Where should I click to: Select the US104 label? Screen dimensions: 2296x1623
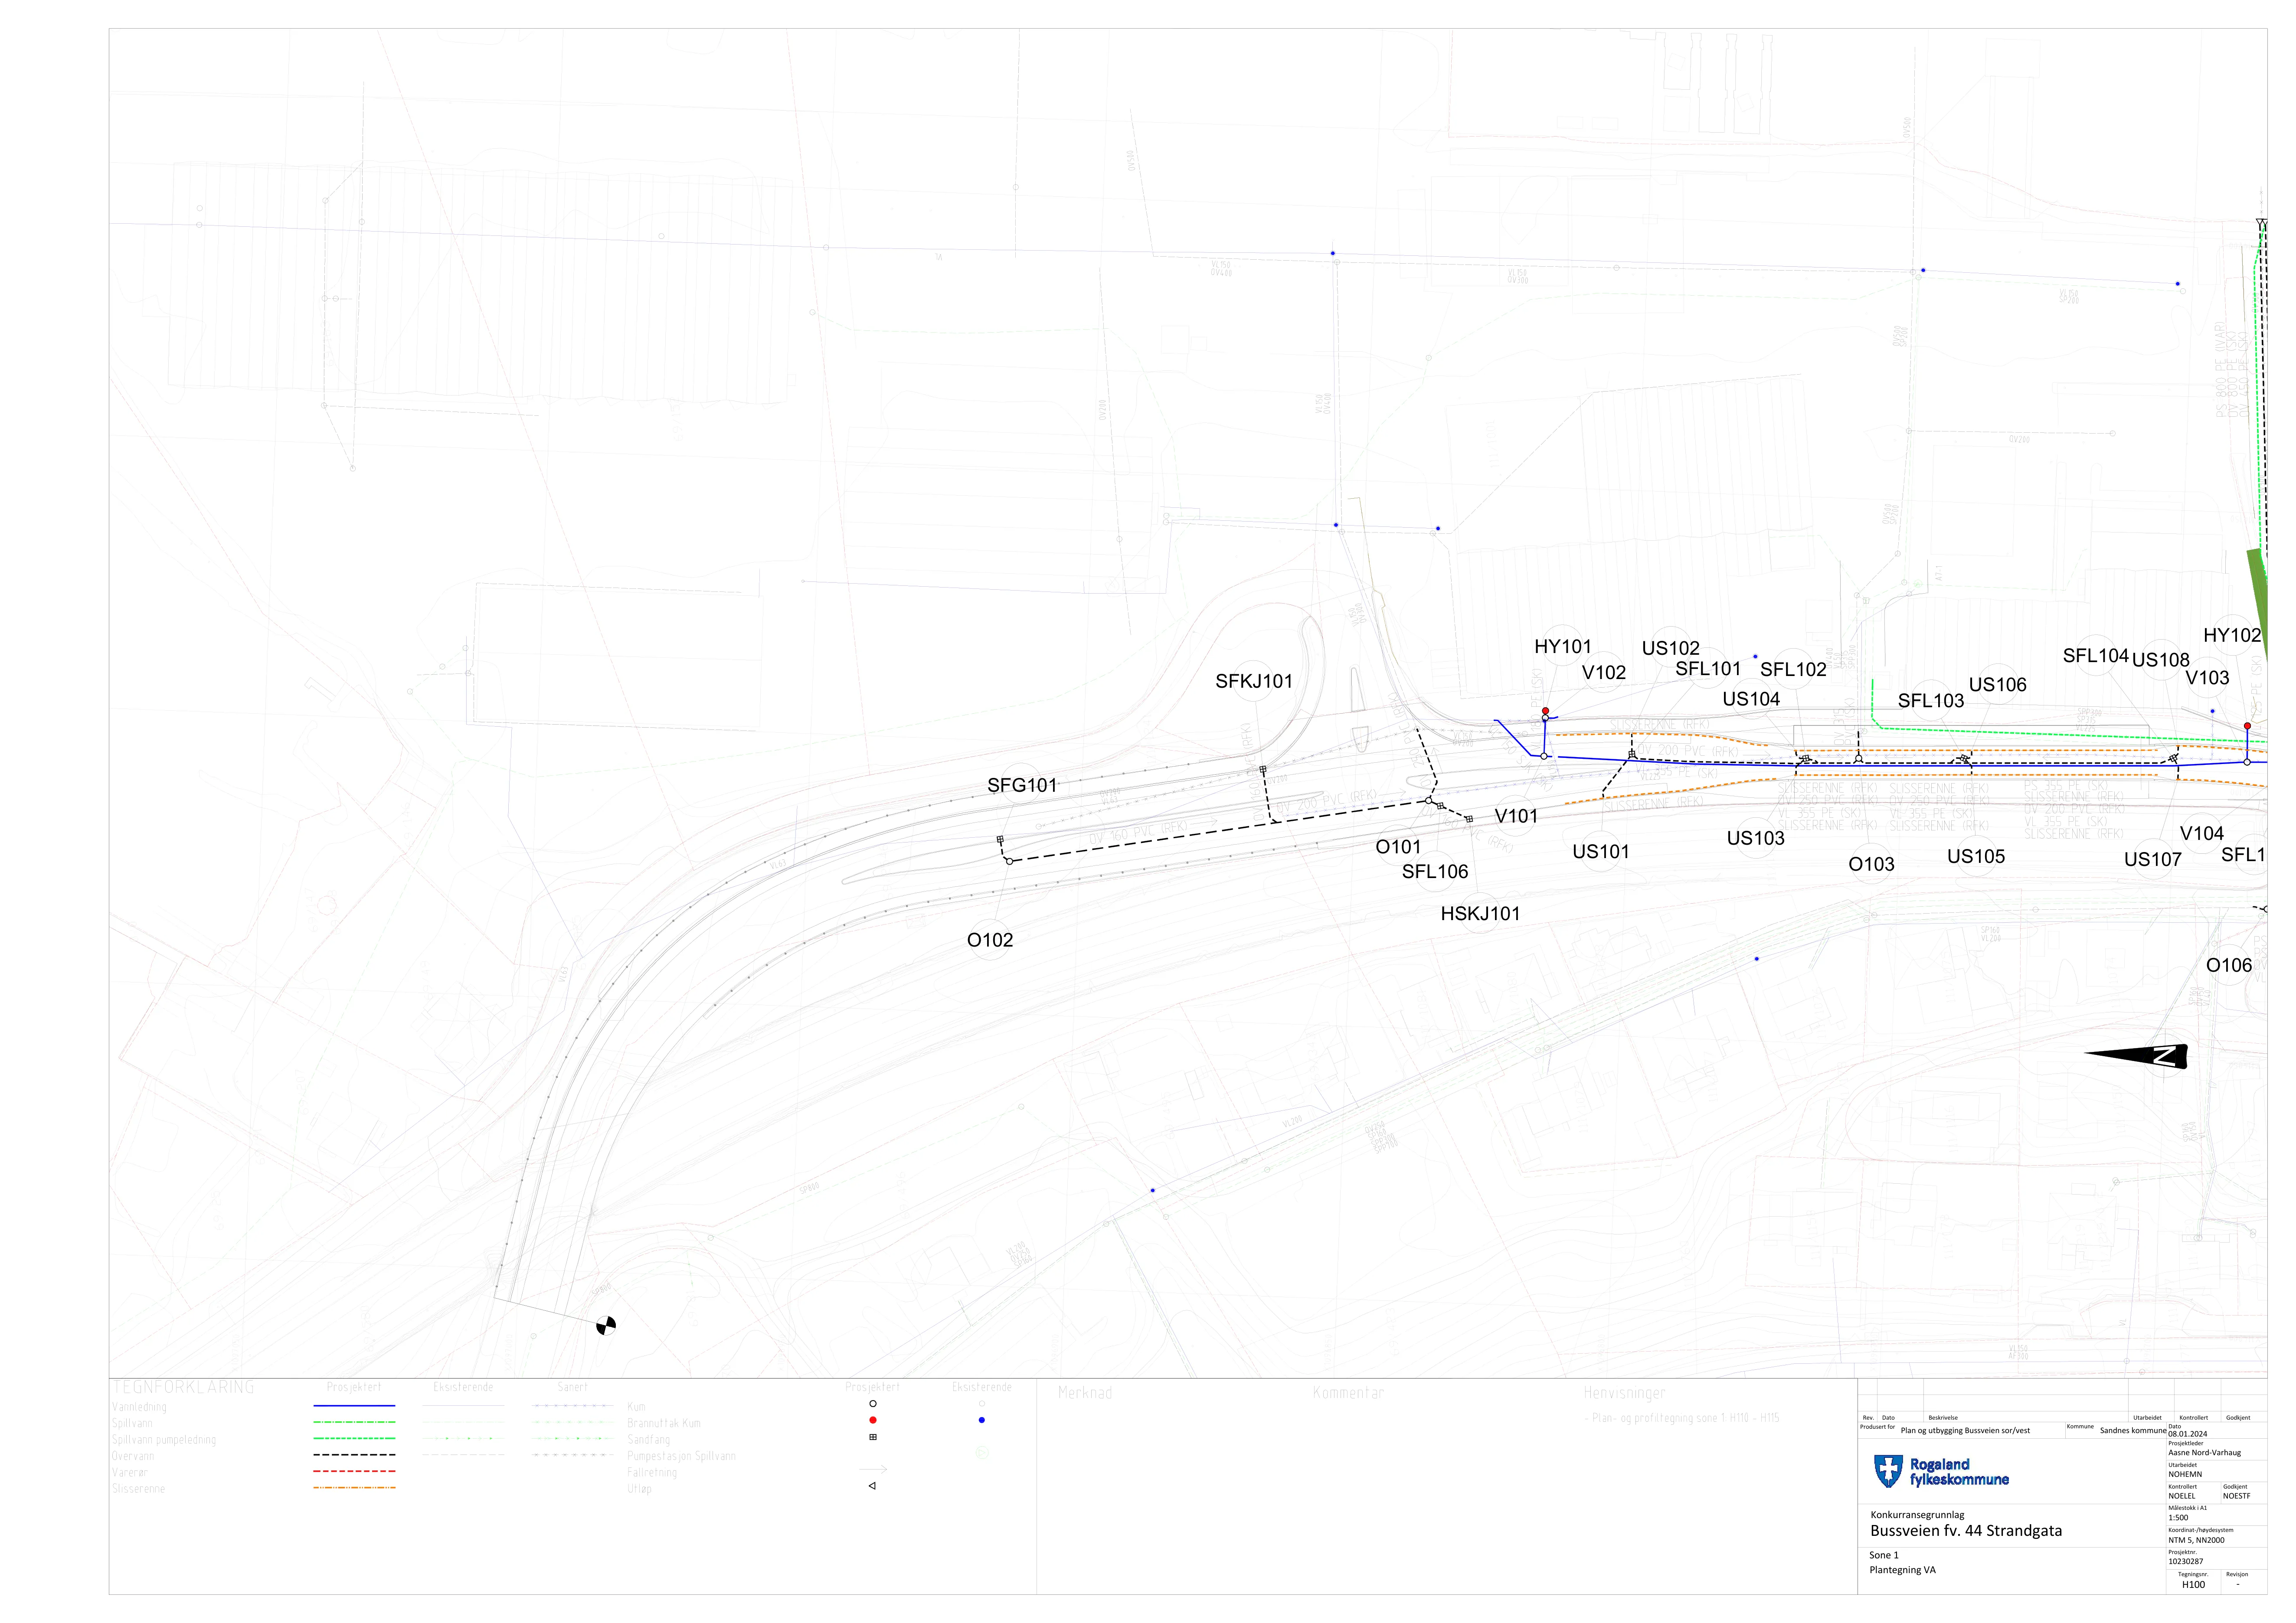point(1751,699)
